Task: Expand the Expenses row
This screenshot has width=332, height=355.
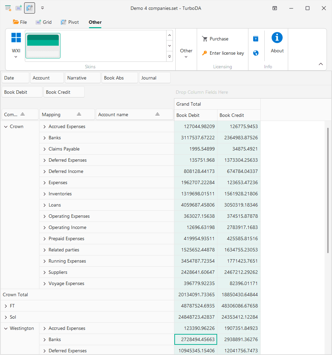Action: 45,183
